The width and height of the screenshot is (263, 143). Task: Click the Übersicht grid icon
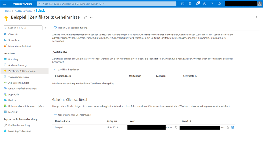(x=5, y=34)
